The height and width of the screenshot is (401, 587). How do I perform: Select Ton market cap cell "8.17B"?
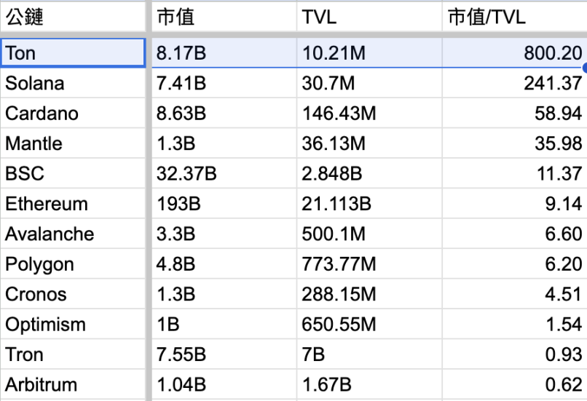224,52
